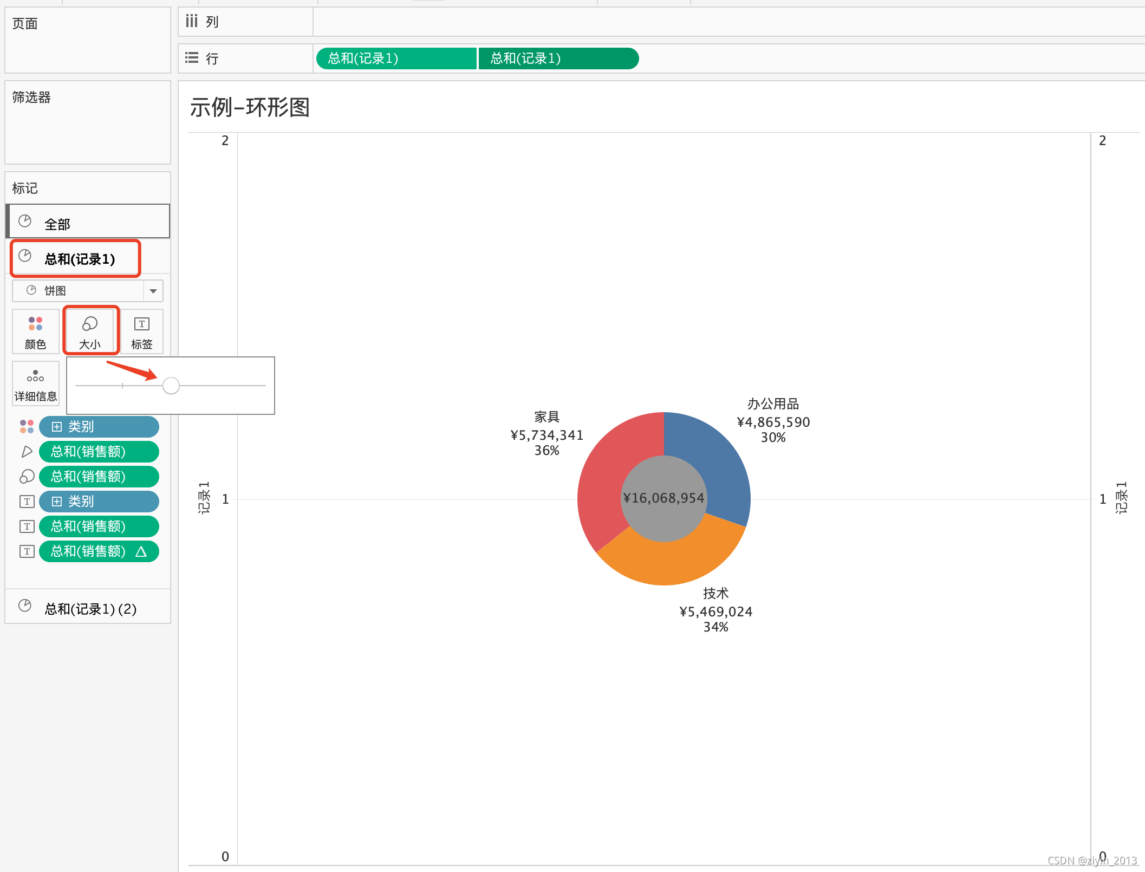
Task: Expand the label 类别 pill plus sign
Action: pyautogui.click(x=57, y=502)
